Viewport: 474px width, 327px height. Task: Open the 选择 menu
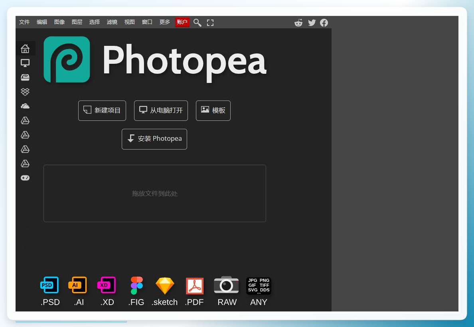94,22
